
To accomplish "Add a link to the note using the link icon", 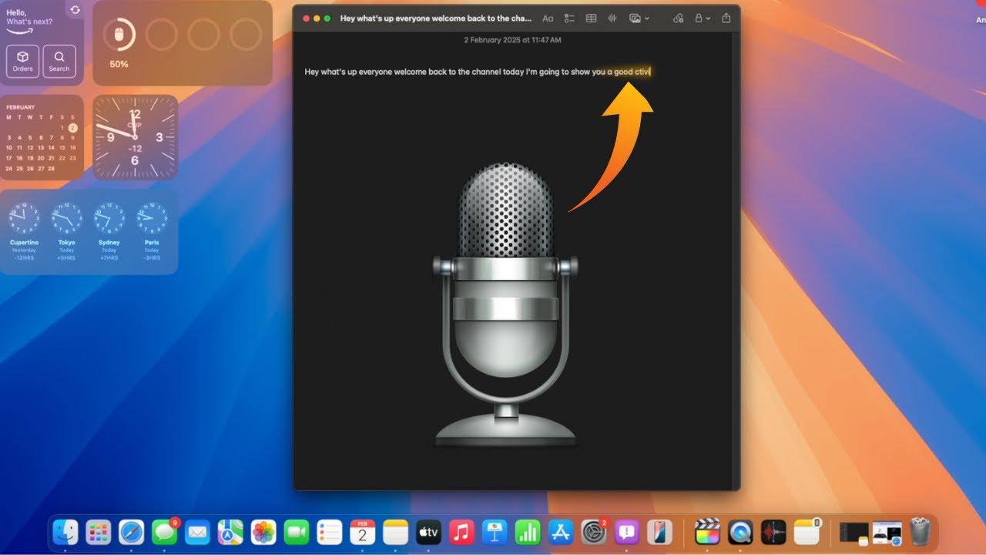I will point(678,18).
